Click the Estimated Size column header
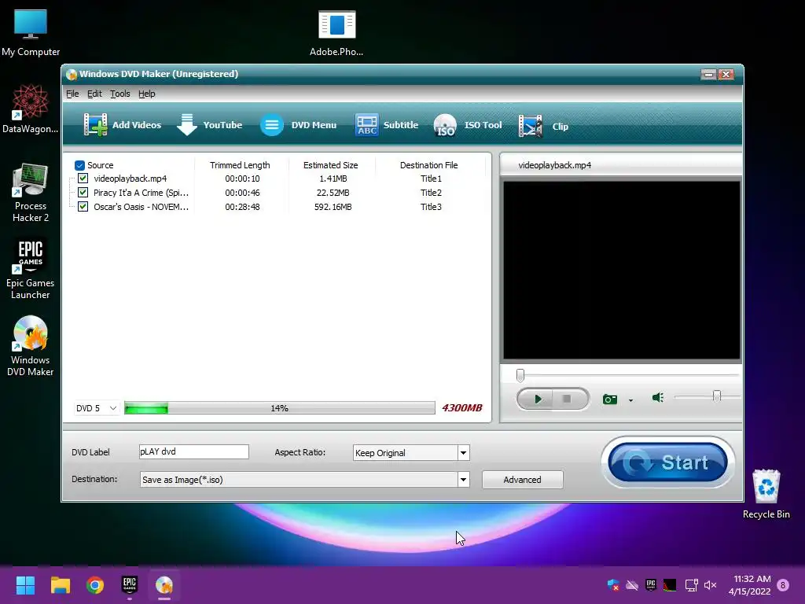This screenshot has width=805, height=604. tap(331, 165)
